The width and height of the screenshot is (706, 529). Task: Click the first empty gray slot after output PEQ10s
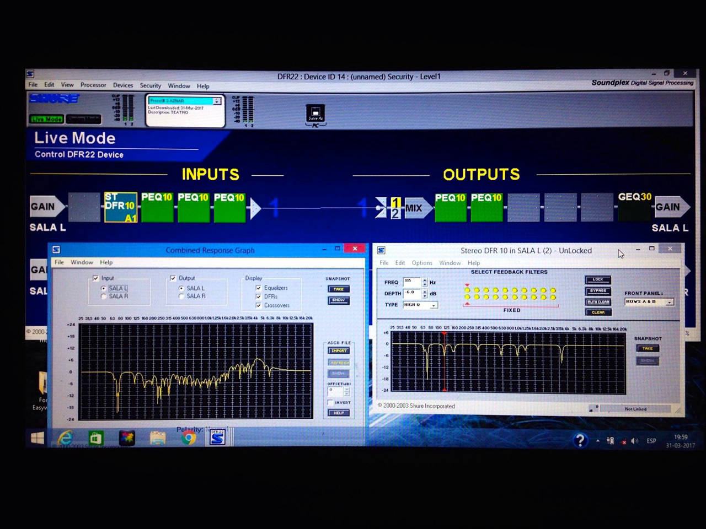(x=523, y=207)
